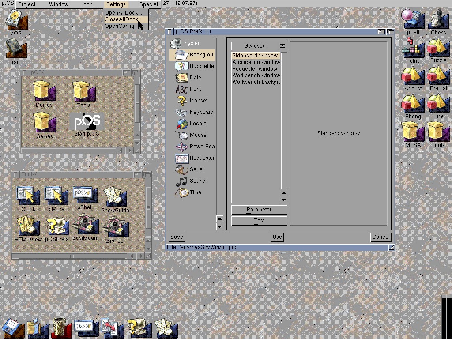452x339 pixels.
Task: Choose OpenConfig menu entry
Action: tap(120, 26)
